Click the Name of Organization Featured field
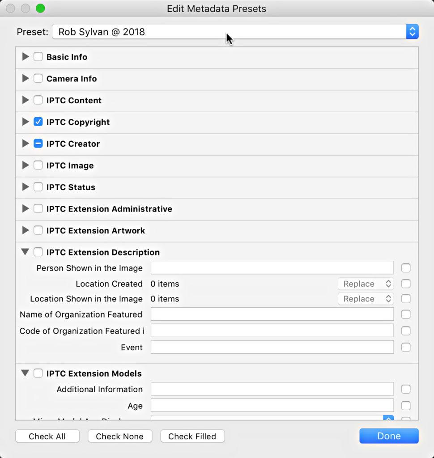 point(272,314)
